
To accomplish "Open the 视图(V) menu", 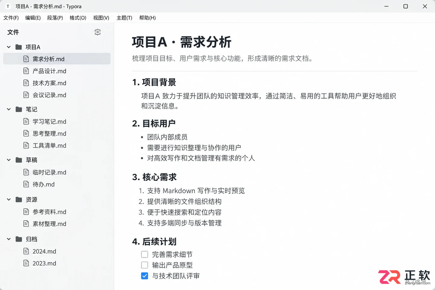I will pyautogui.click(x=101, y=18).
